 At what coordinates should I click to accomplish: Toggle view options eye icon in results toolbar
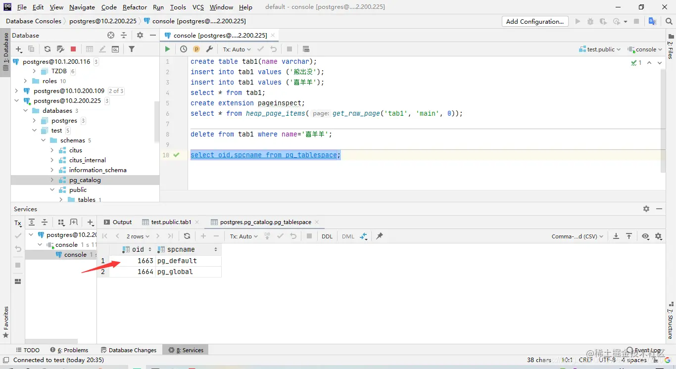[x=645, y=236]
